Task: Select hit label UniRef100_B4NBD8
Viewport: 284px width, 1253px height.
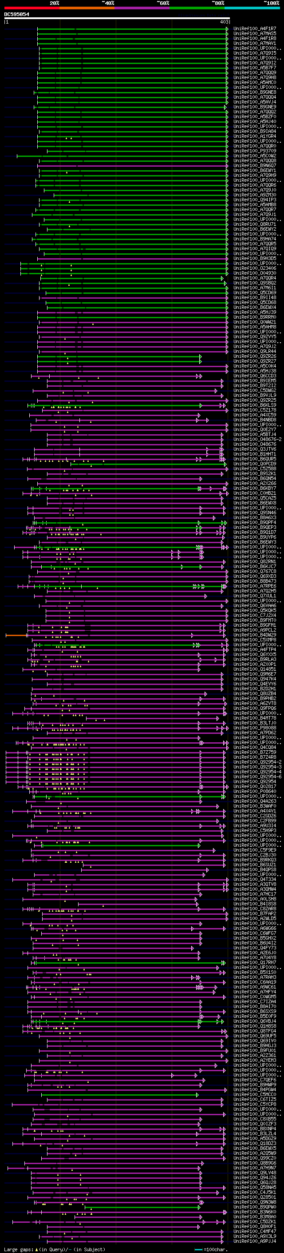Action: [x=255, y=420]
